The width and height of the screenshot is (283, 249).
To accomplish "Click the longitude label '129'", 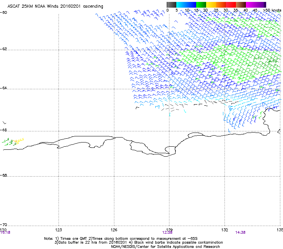I will tap(169, 230).
